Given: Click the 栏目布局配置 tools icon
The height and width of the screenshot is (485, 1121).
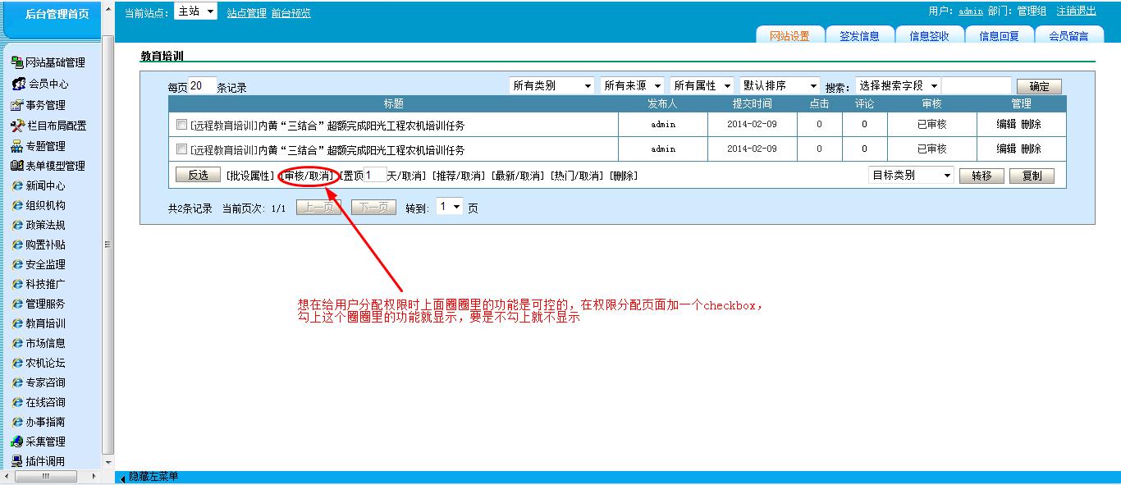Looking at the screenshot, I should pos(18,126).
